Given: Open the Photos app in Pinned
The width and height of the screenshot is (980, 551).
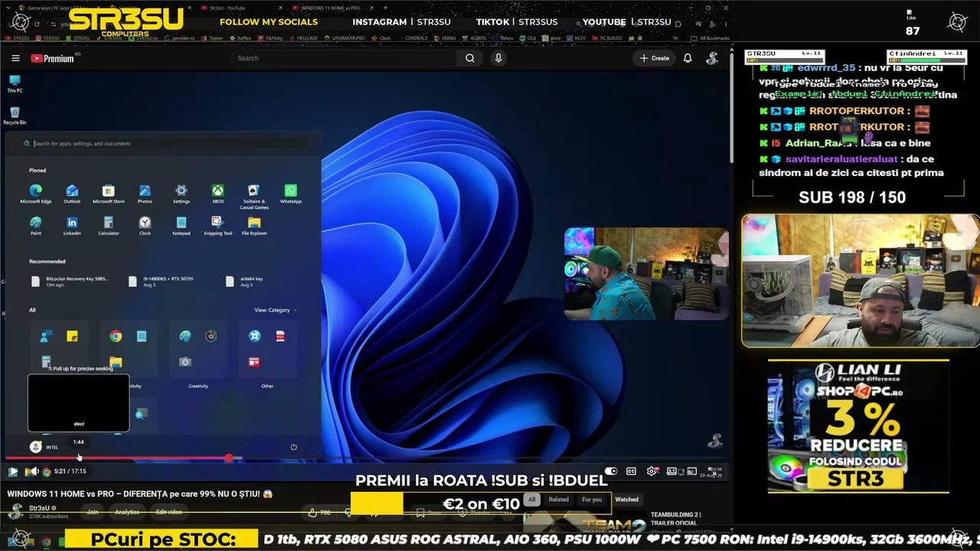Looking at the screenshot, I should (145, 194).
